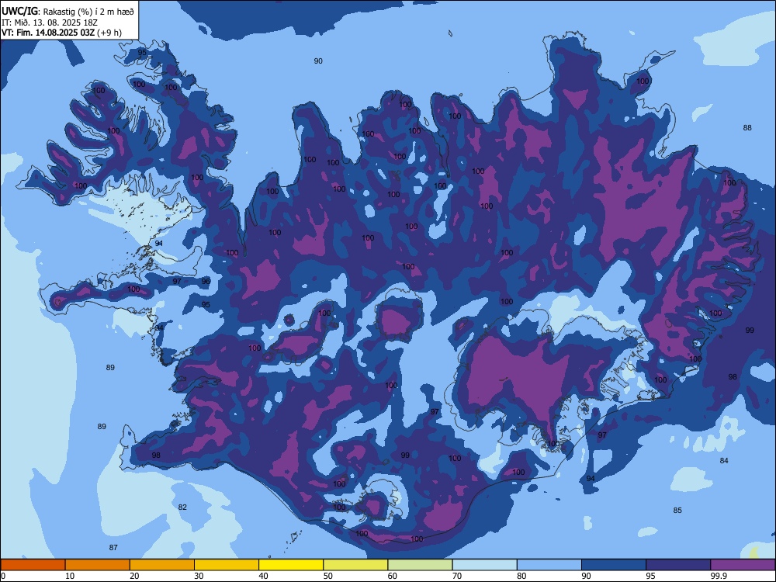Click the bright yellow 40–50 legend swatch

[x=291, y=565]
